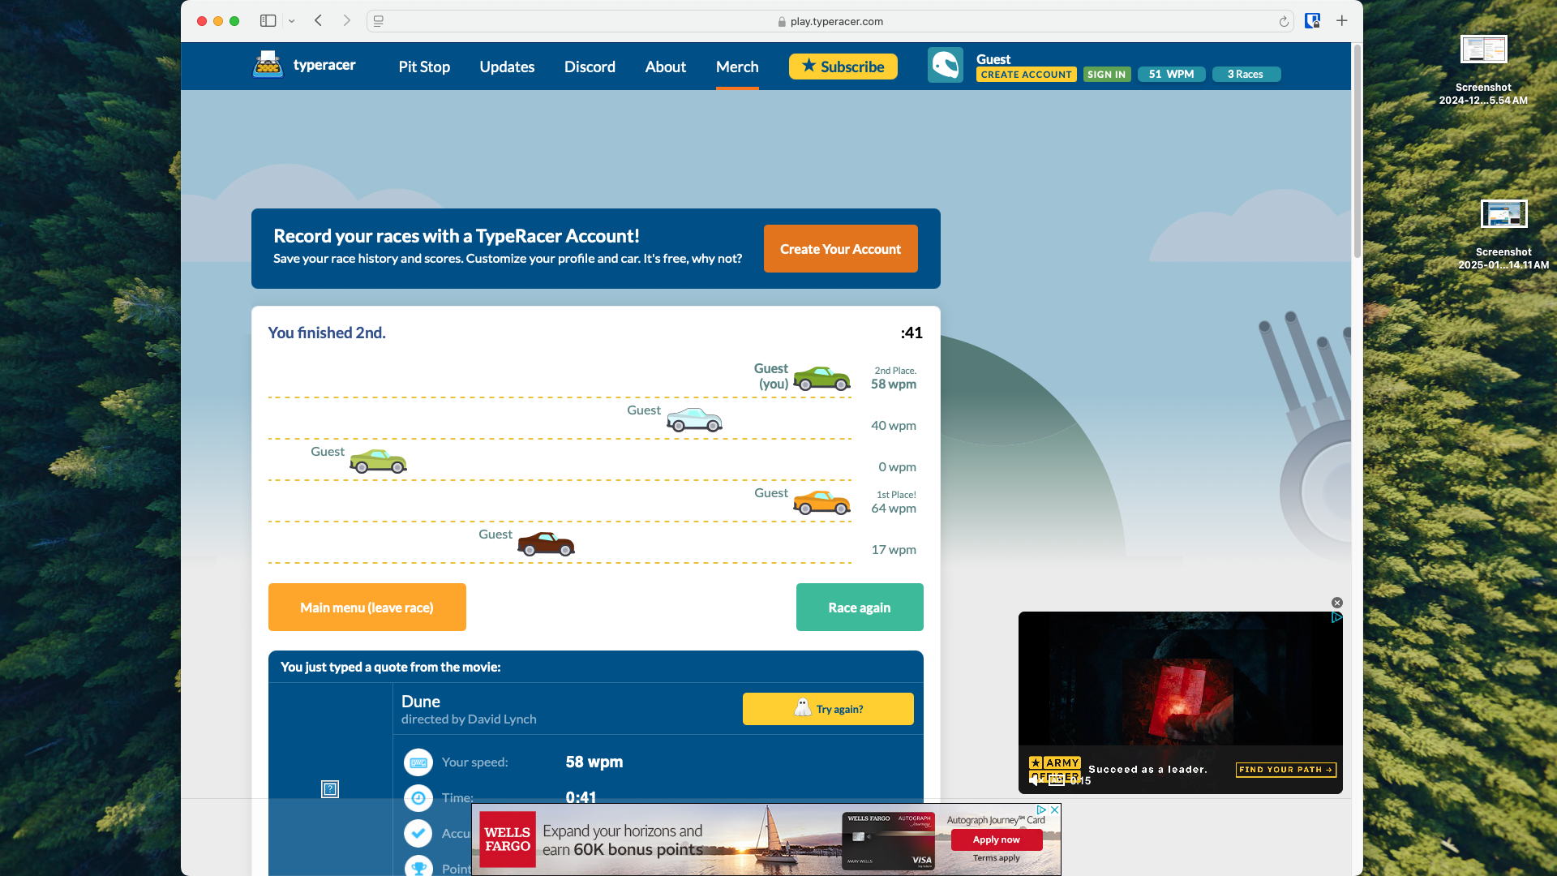Click the Army Officer logo in ad
The image size is (1557, 876).
coord(1054,769)
